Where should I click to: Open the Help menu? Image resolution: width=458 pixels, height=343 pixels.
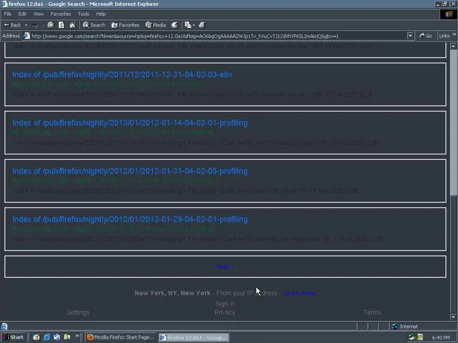click(x=101, y=14)
